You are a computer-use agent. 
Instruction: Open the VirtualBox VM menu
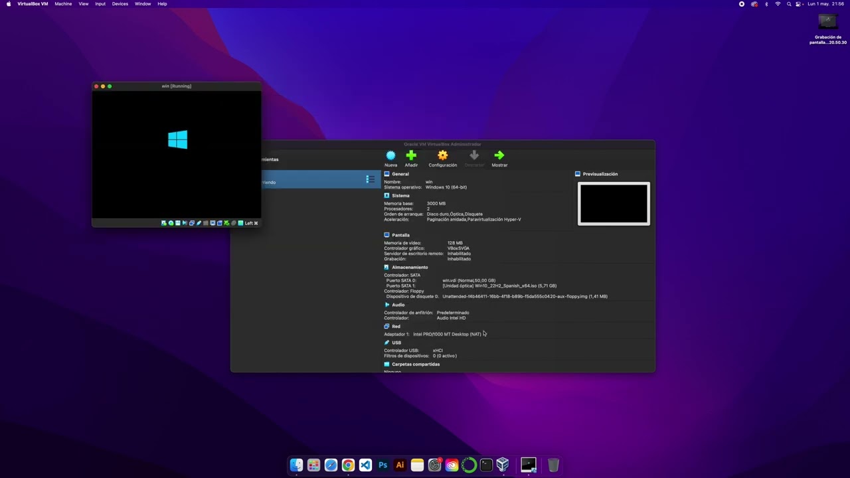pyautogui.click(x=33, y=4)
